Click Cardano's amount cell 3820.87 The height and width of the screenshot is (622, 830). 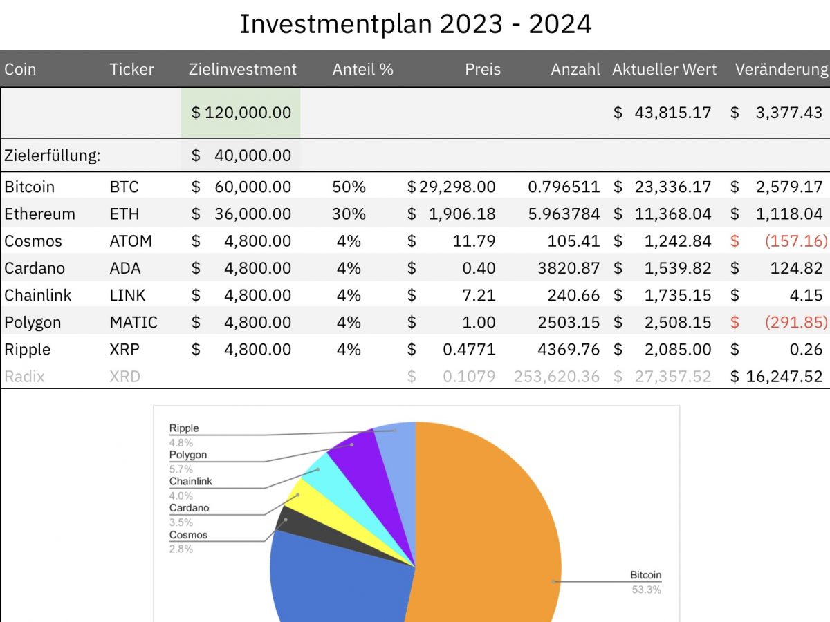pyautogui.click(x=569, y=268)
